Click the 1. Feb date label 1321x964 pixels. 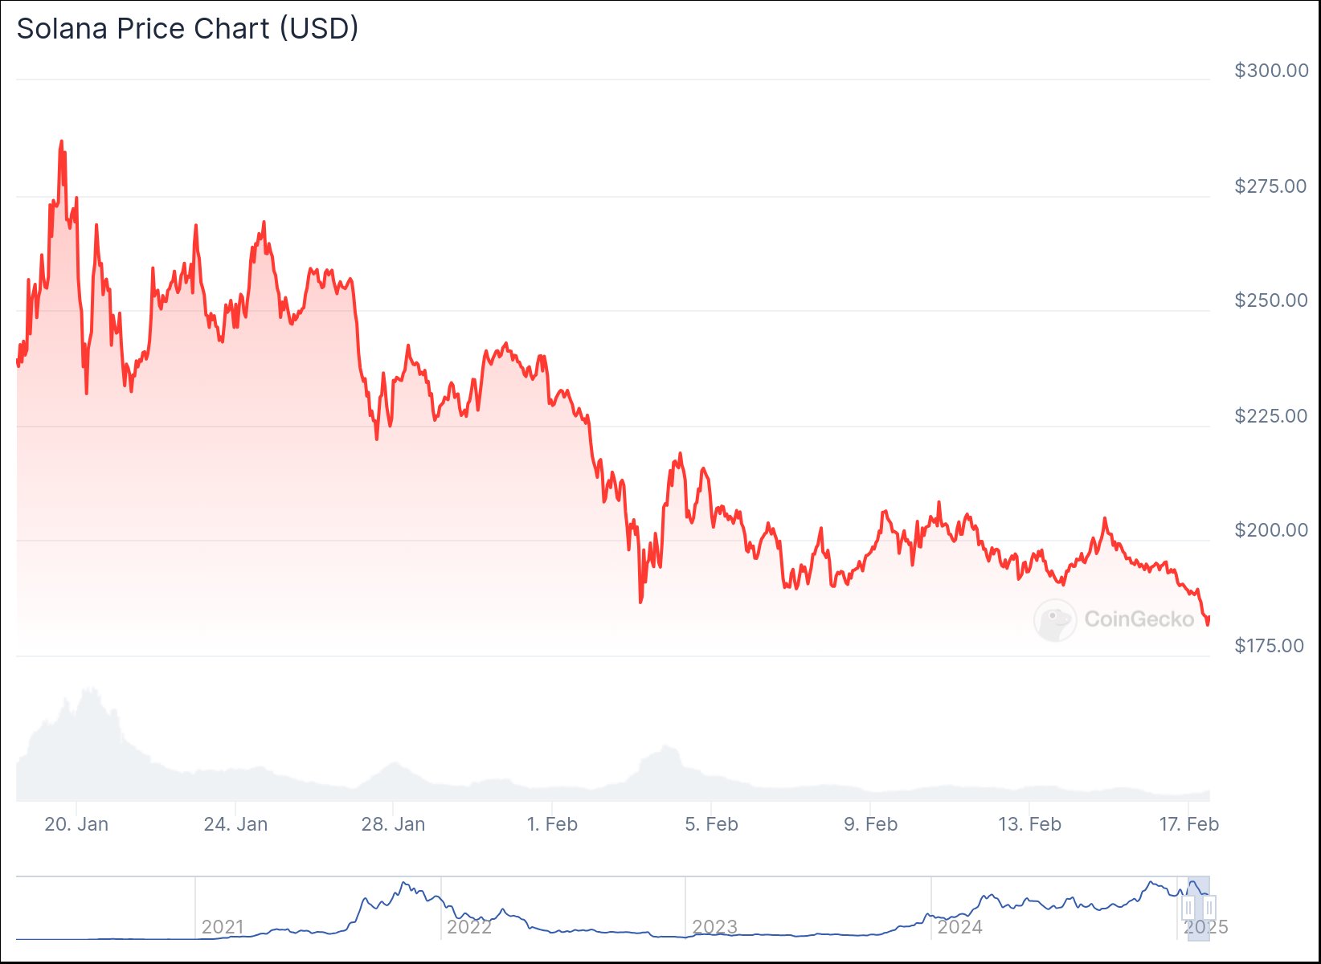[x=552, y=824]
